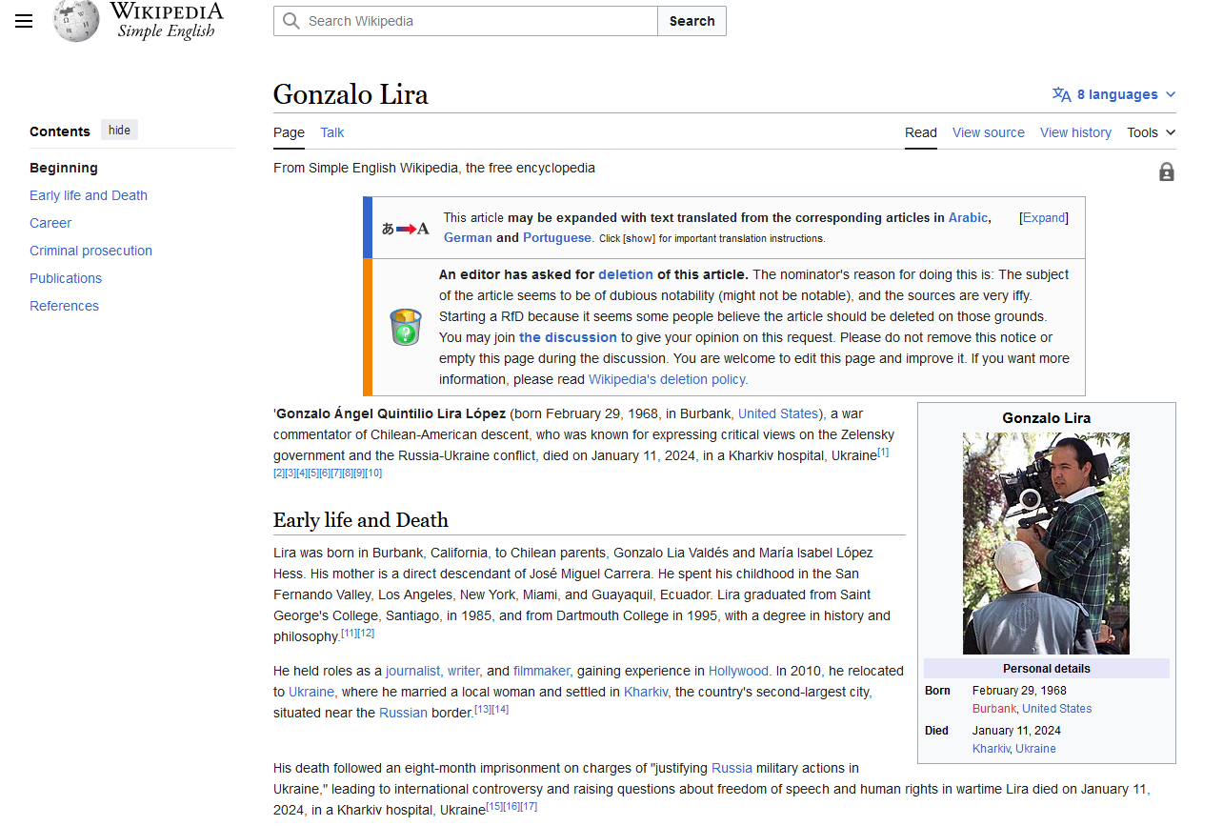The image size is (1223, 826).
Task: Expand the translation notice
Action: (x=1044, y=217)
